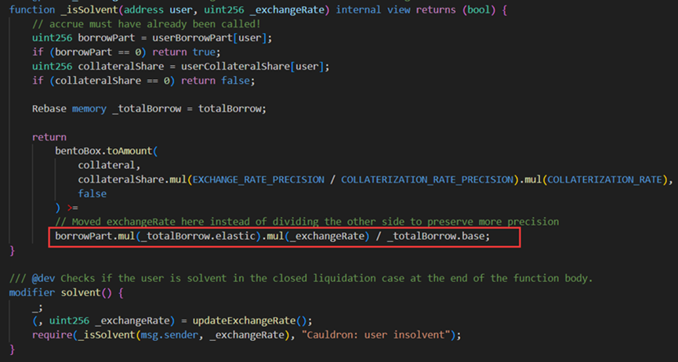Click the 'updateExchangeRate()' call
This screenshot has height=362, width=678.
pos(249,321)
